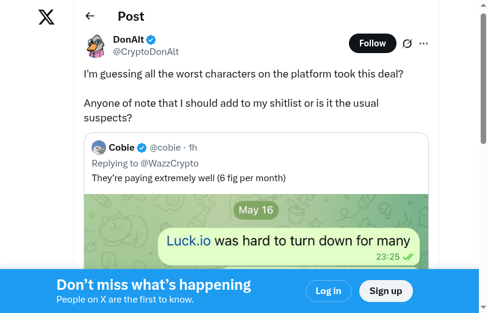Open Cobie's quoted post name

pos(121,148)
